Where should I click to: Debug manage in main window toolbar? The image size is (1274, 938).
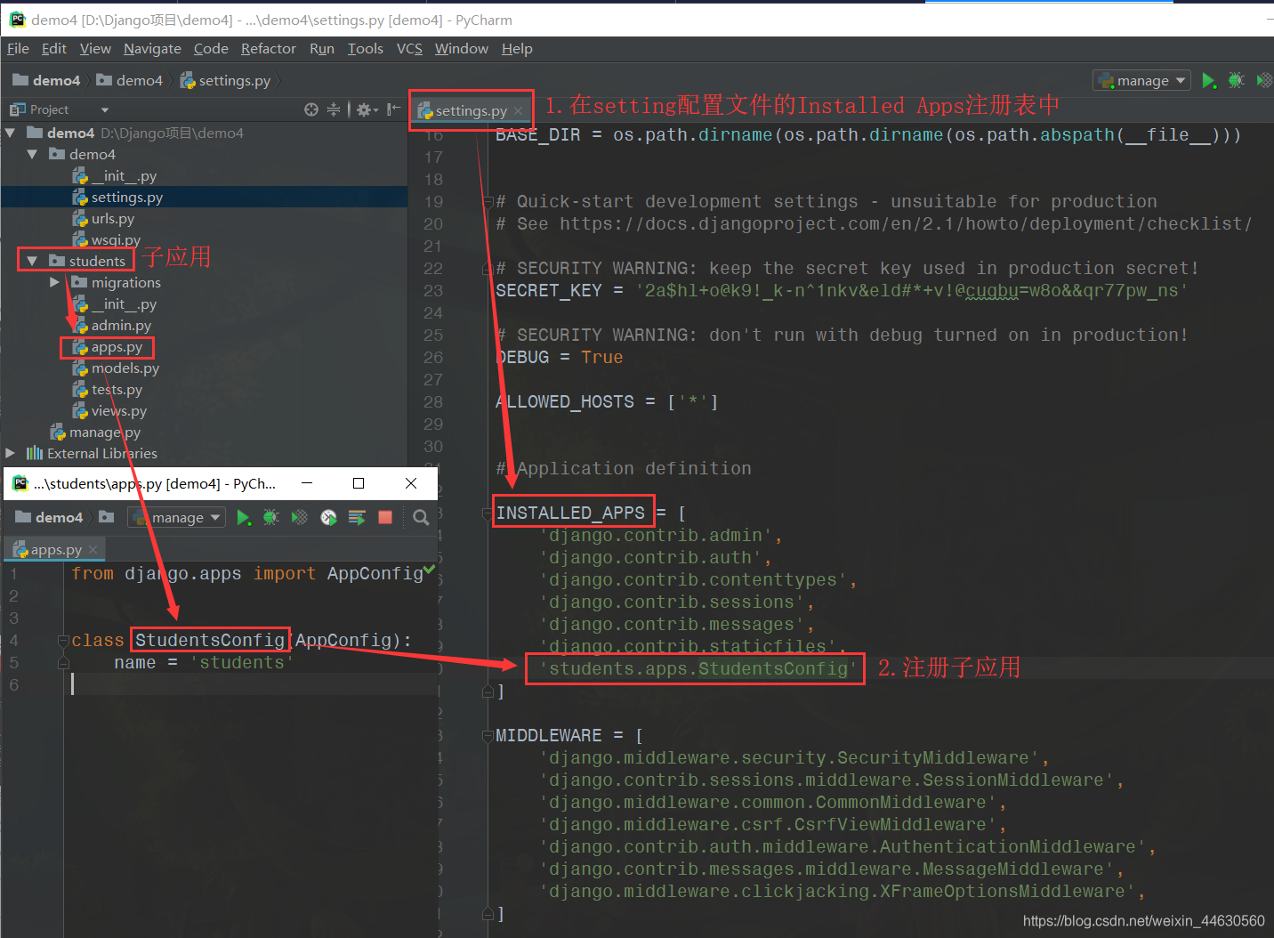point(1236,80)
